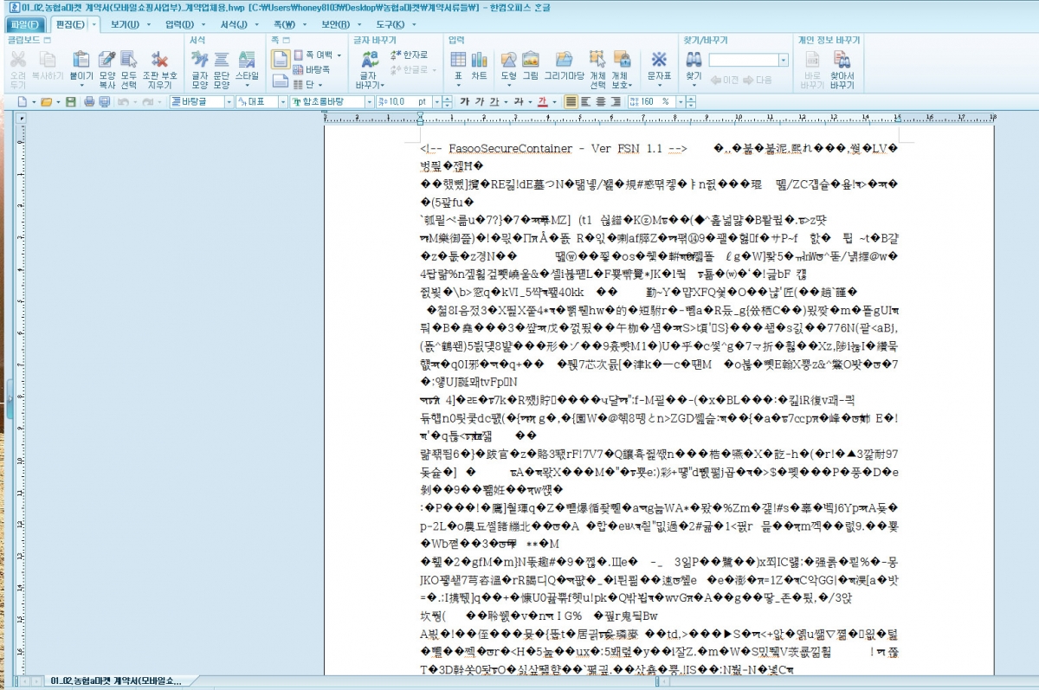
Task: Click the 다음 (next) find button
Action: [x=756, y=81]
